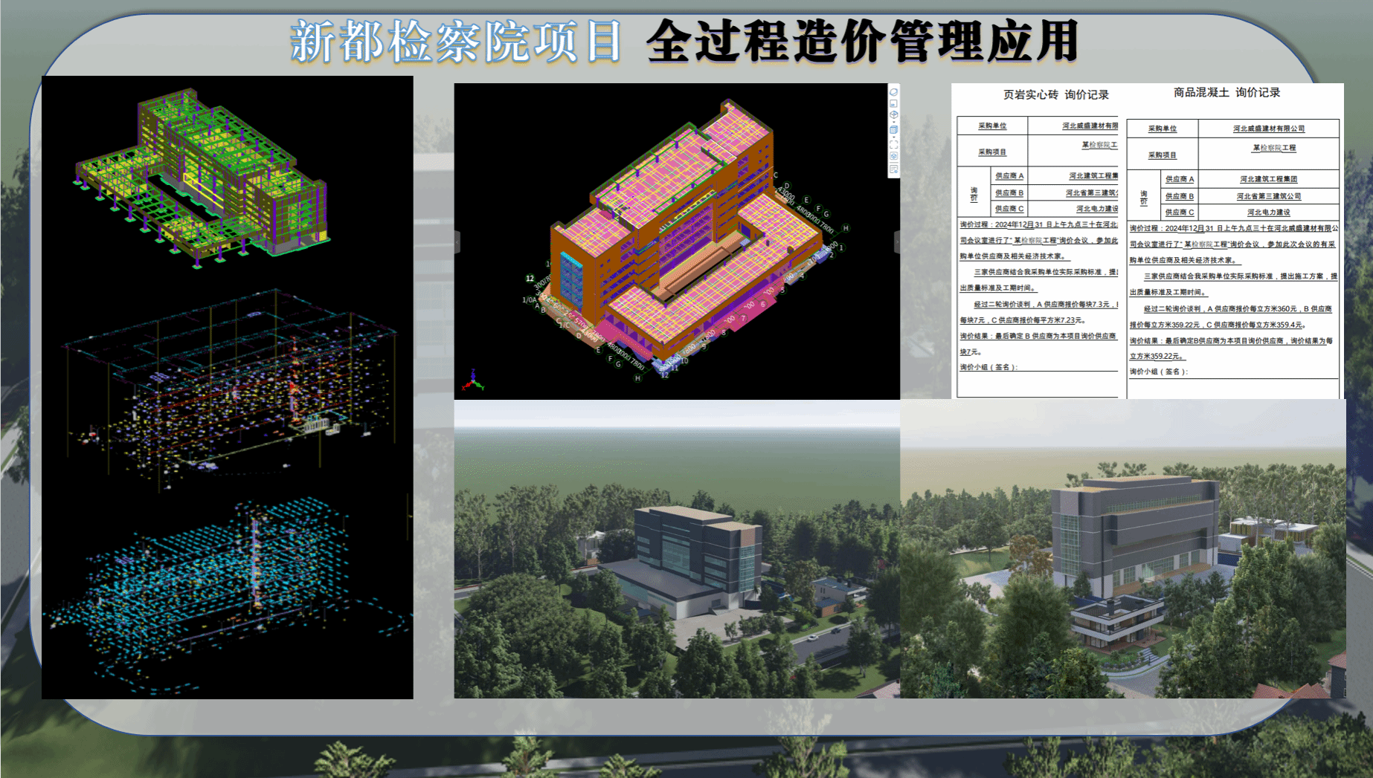Select the orbit rotate tool in viewer toolbar
1373x778 pixels.
[x=894, y=92]
